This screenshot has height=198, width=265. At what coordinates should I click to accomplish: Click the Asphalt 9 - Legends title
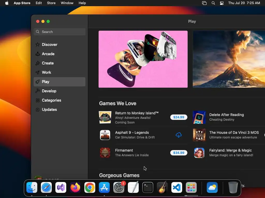tap(132, 133)
